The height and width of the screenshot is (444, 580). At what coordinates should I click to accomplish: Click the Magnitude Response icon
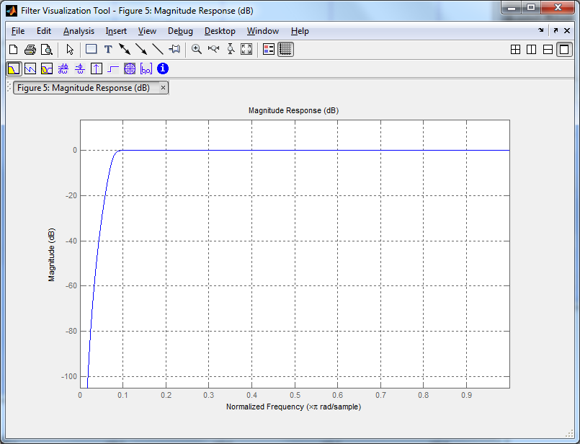pyautogui.click(x=14, y=68)
